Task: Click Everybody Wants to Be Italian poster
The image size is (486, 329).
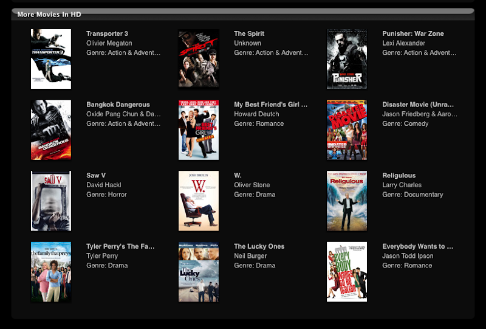Action: (x=347, y=272)
